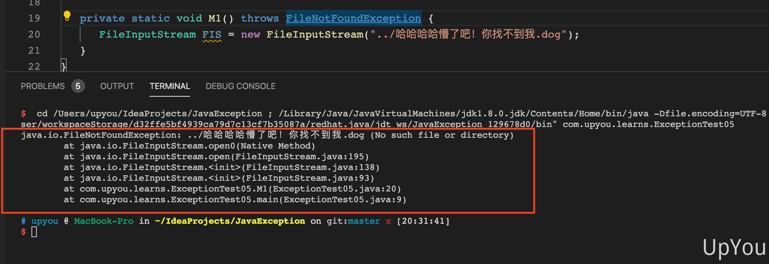The image size is (769, 264).
Task: Place cursor at the terminal prompt cursor
Action: point(34,232)
